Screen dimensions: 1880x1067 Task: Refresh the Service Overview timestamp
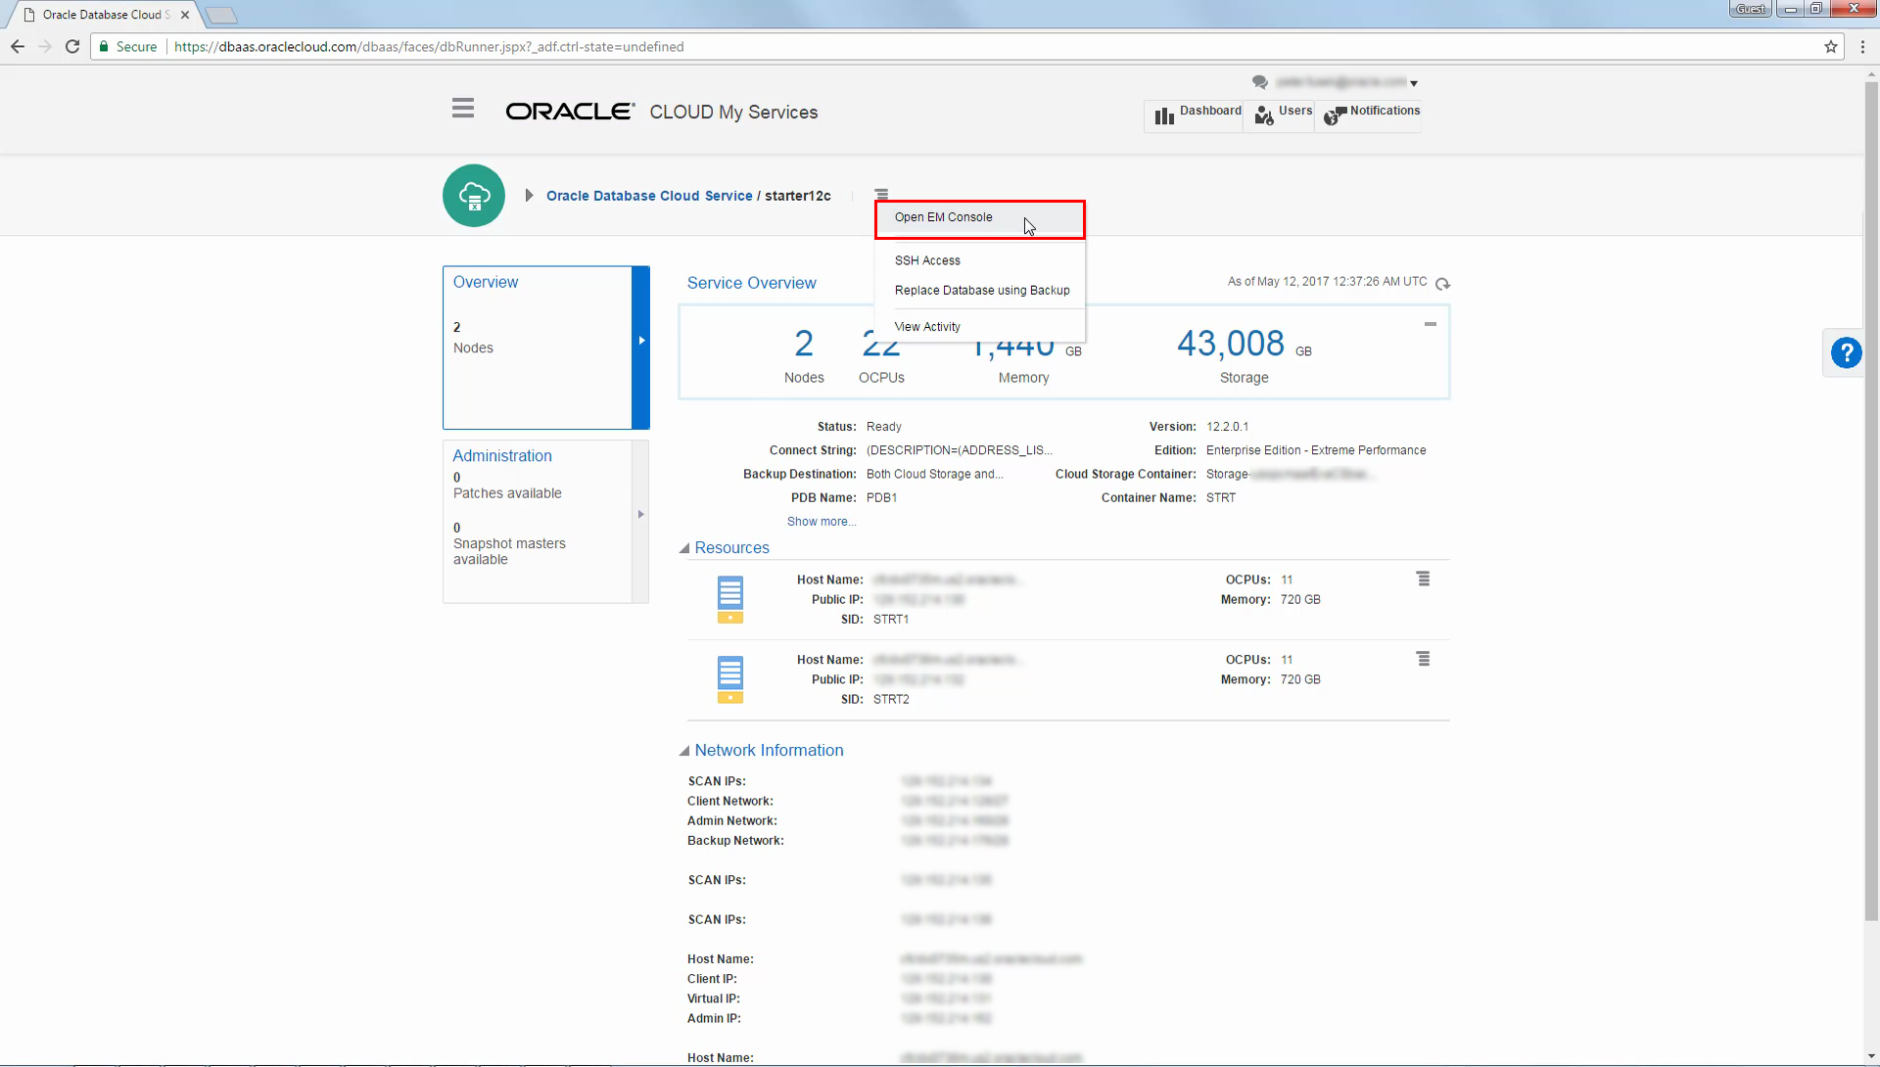(1442, 284)
